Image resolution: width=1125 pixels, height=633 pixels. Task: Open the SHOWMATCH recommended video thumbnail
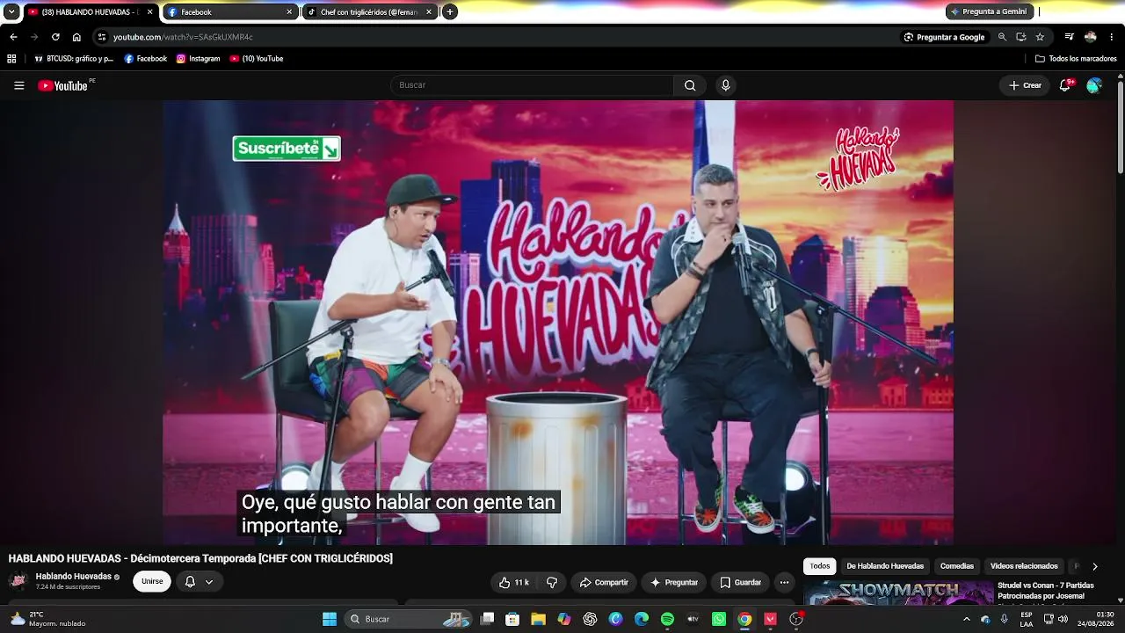click(898, 594)
